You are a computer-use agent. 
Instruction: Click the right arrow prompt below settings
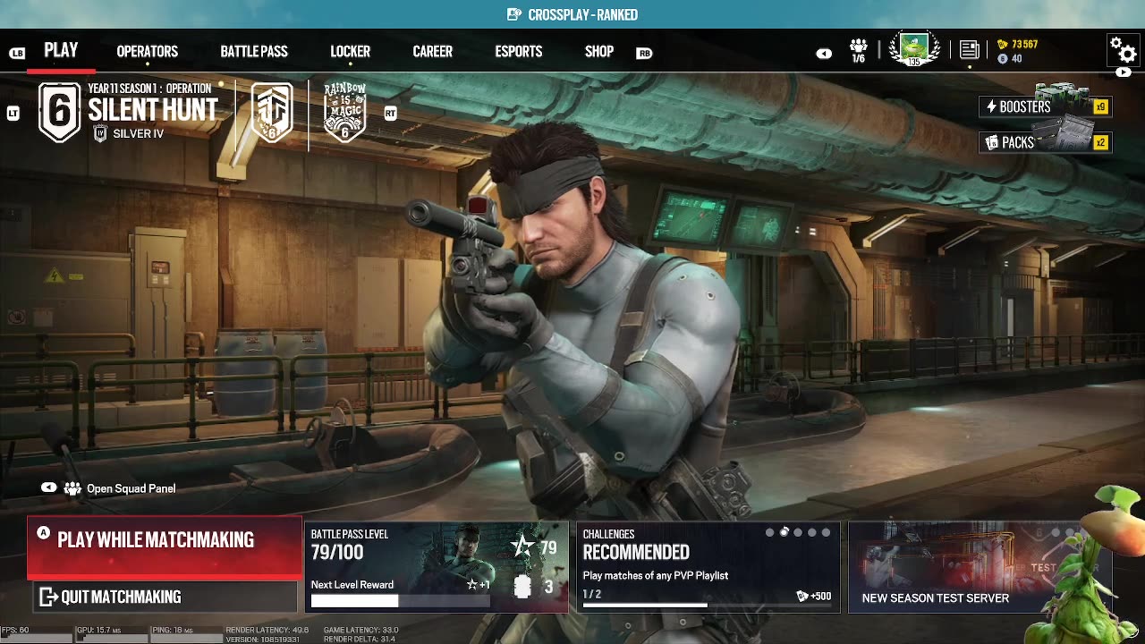[1124, 72]
